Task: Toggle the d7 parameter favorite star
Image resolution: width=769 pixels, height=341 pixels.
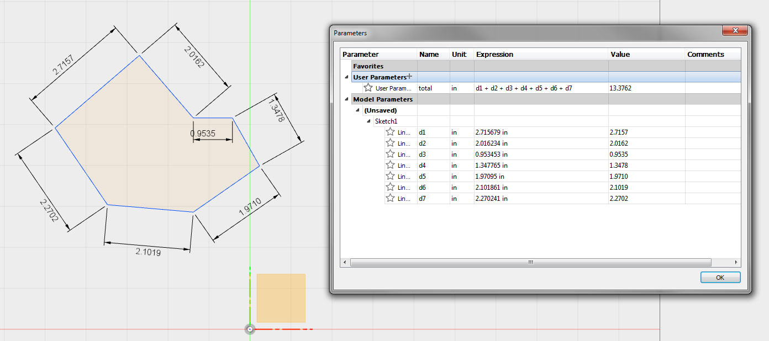Action: tap(390, 198)
